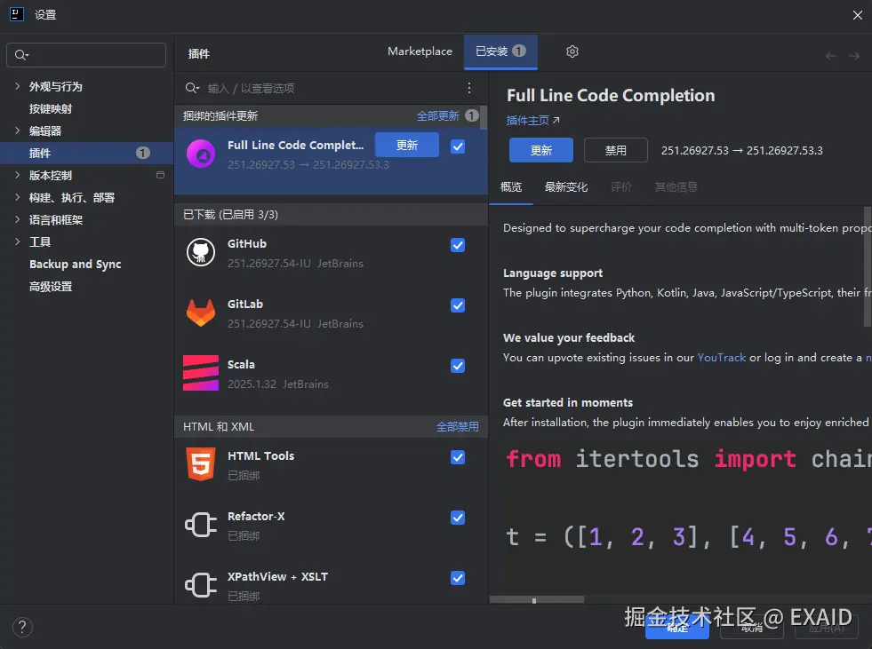Navigate back with the left arrow
The height and width of the screenshot is (649, 872).
coord(831,56)
